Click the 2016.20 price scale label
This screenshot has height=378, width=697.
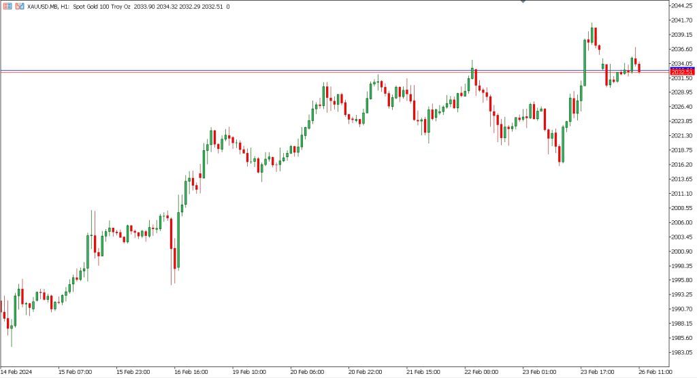tap(682, 165)
